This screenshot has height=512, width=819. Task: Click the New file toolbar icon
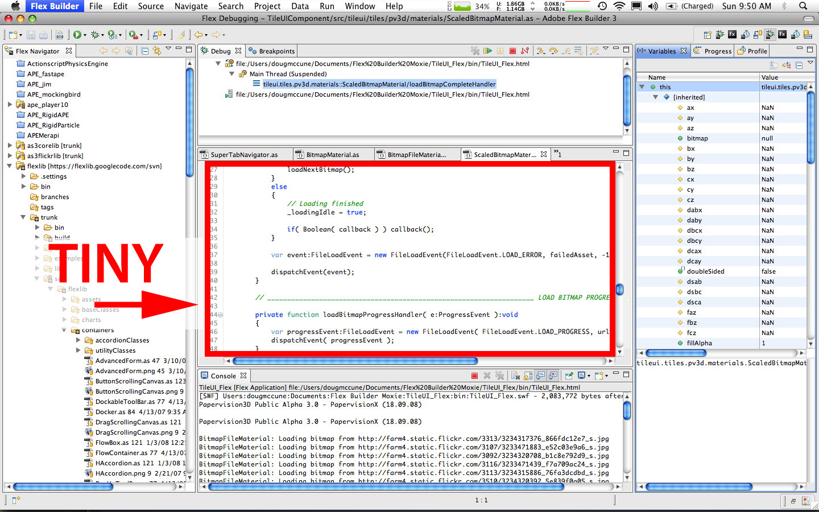tap(13, 35)
